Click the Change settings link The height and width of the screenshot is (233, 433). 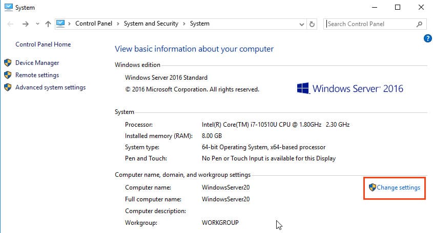point(398,188)
